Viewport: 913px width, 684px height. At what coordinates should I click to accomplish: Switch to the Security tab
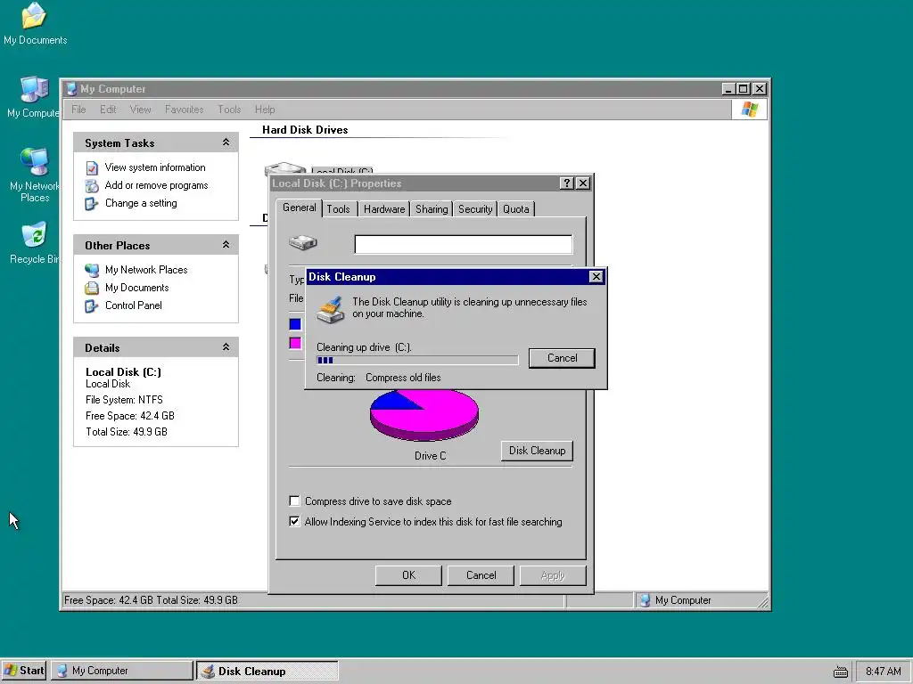click(475, 208)
